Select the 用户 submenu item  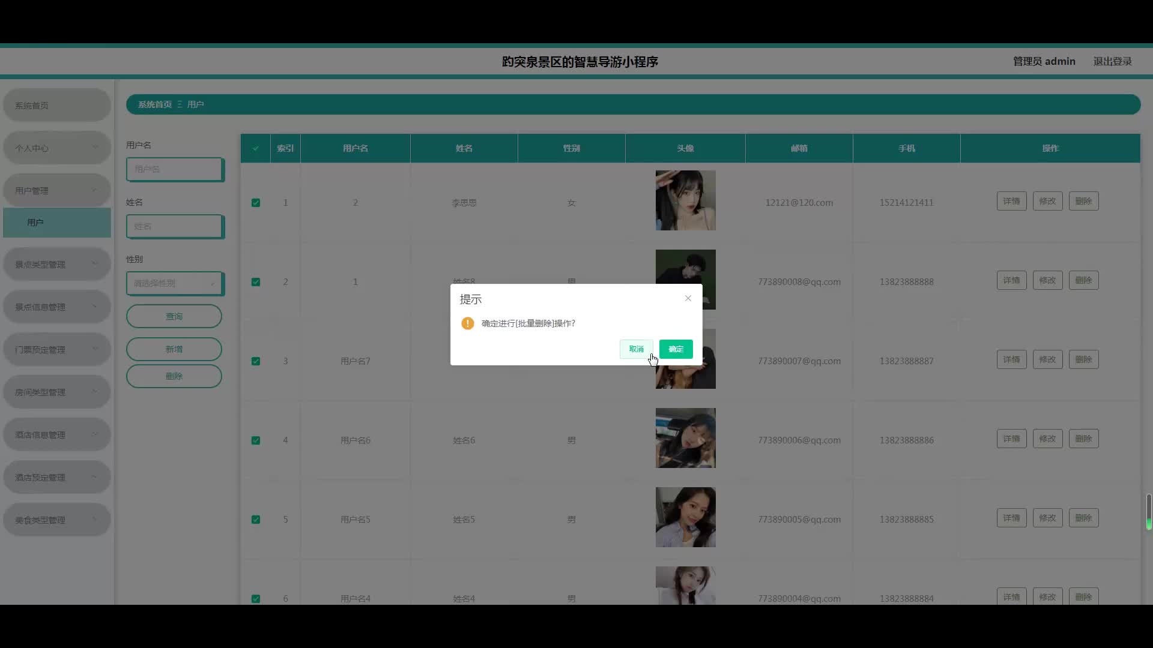click(x=56, y=223)
